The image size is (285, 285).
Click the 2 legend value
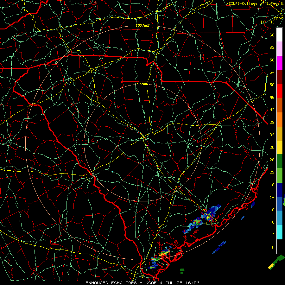273,235
